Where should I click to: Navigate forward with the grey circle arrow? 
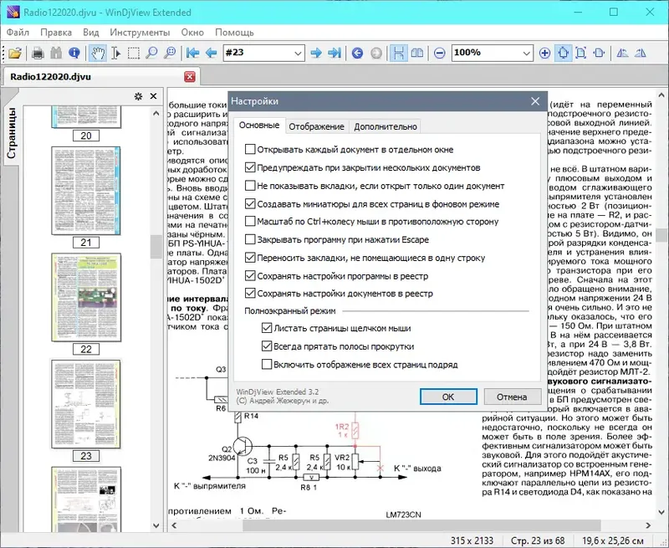pos(375,53)
